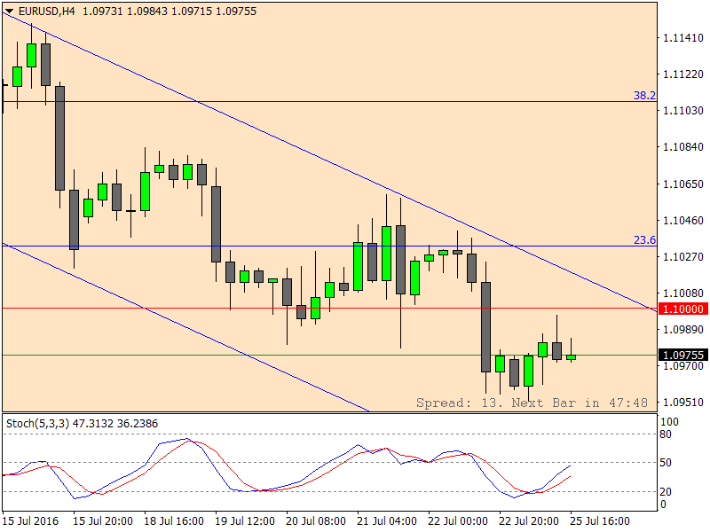Click the 18 Jul 16:00 time label
This screenshot has height=532, width=710.
coord(174,521)
